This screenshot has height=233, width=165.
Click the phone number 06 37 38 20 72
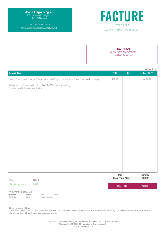click(42, 25)
